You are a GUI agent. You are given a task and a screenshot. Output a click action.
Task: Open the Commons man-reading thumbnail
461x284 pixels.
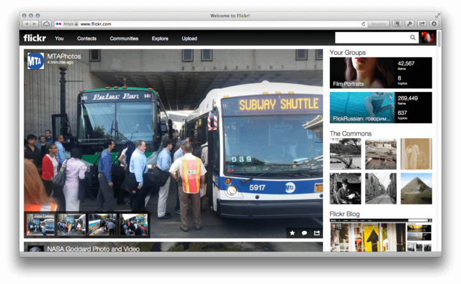click(345, 189)
